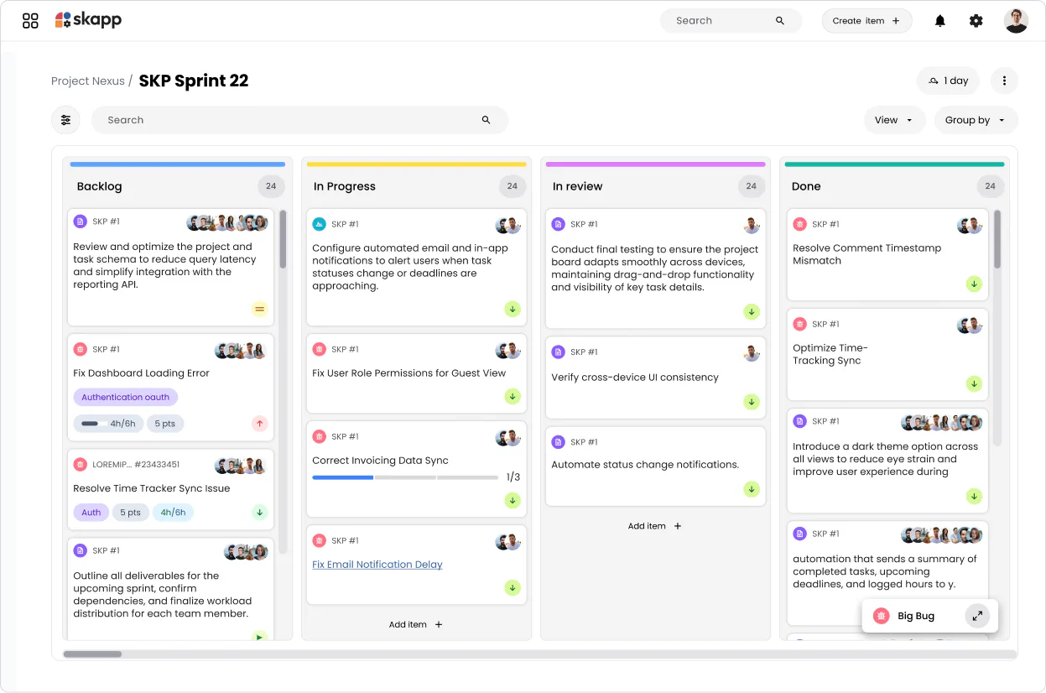Click story icon on Conduct final testing card
The image size is (1046, 693).
coord(559,224)
